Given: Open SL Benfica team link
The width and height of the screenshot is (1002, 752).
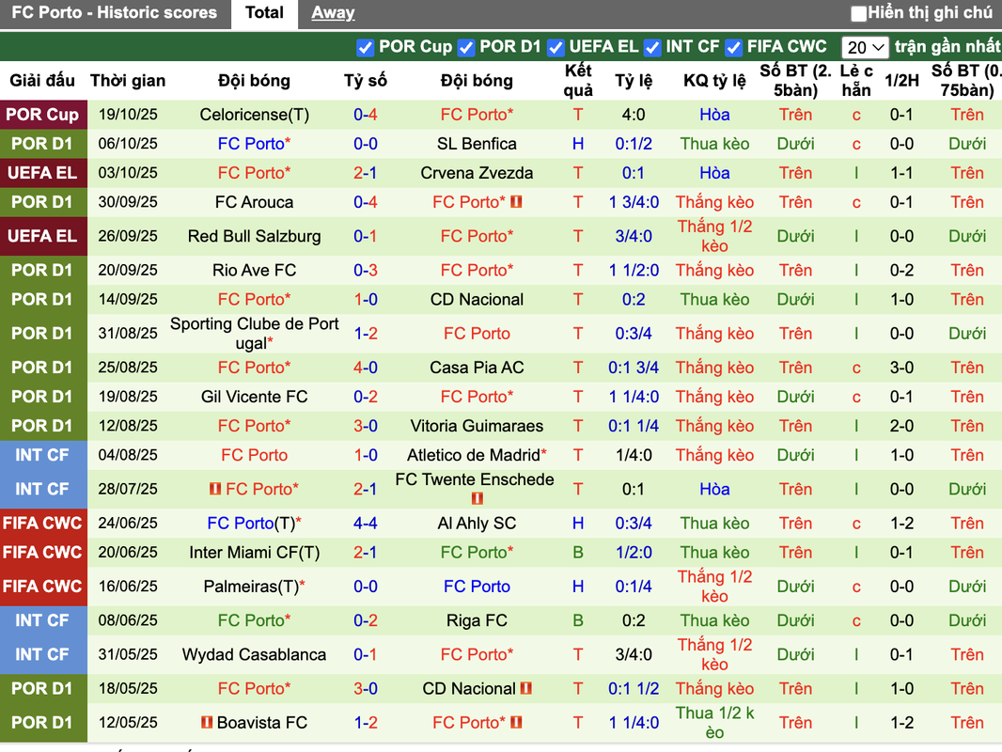Looking at the screenshot, I should pos(477,144).
